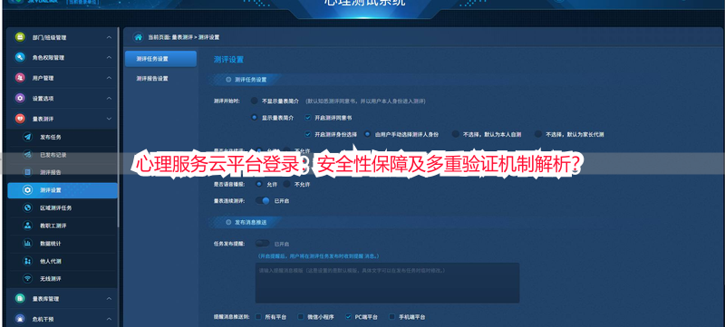
Task: Click the circle icon beside 发布消息推送 header
Action: coord(228,222)
